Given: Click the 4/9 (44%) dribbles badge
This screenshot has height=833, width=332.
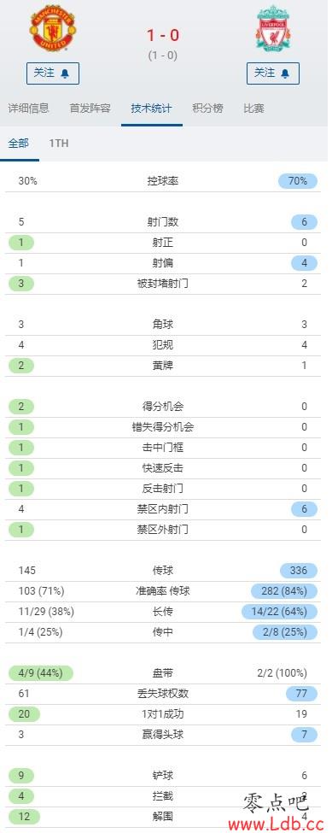Looking at the screenshot, I should point(41,673).
